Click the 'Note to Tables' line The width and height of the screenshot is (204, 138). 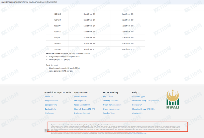[x=68, y=54]
